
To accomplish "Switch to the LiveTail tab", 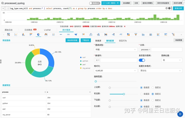I will [47, 30].
